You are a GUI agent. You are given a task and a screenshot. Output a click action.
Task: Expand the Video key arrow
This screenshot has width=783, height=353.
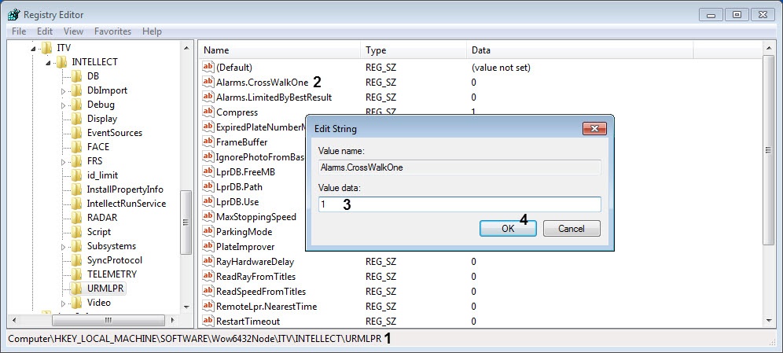[64, 303]
